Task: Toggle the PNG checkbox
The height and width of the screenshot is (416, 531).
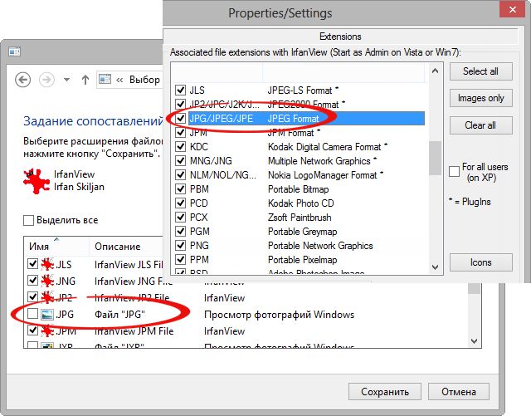Action: pyautogui.click(x=181, y=245)
